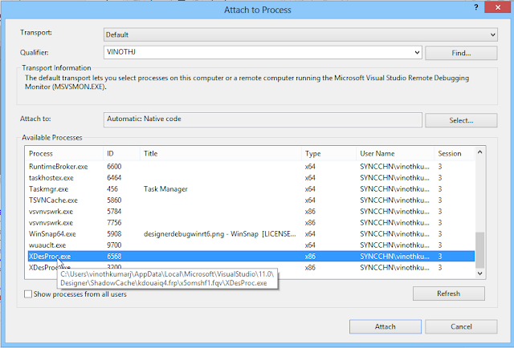This screenshot has height=348, width=514.
Task: Click the designerdebugwinrt6.png - WinSnap title cell
Action: coord(219,234)
